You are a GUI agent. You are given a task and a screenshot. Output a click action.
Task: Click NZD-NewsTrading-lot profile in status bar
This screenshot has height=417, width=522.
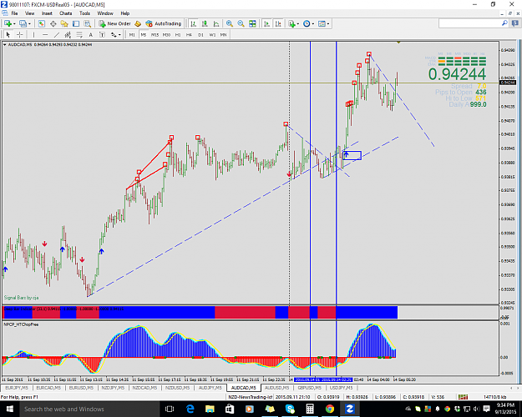251,397
